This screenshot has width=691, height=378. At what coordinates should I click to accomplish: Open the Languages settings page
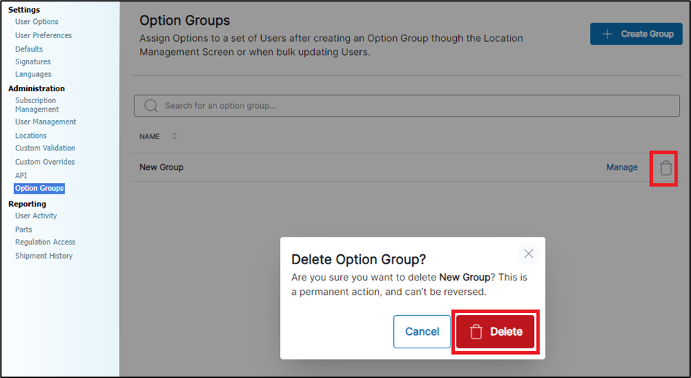tap(33, 74)
